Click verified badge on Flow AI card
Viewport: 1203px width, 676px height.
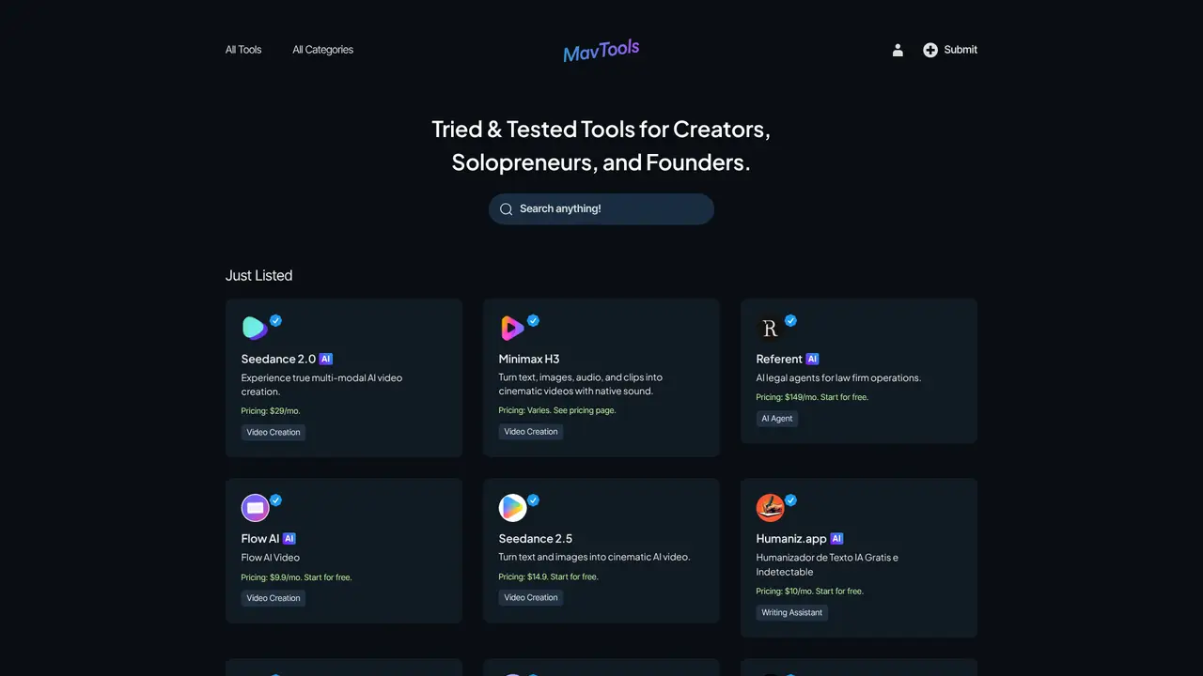coord(275,500)
